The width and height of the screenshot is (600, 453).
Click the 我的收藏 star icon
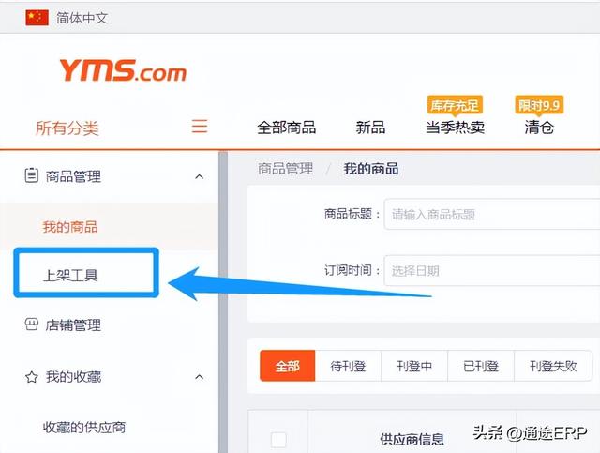tap(31, 377)
